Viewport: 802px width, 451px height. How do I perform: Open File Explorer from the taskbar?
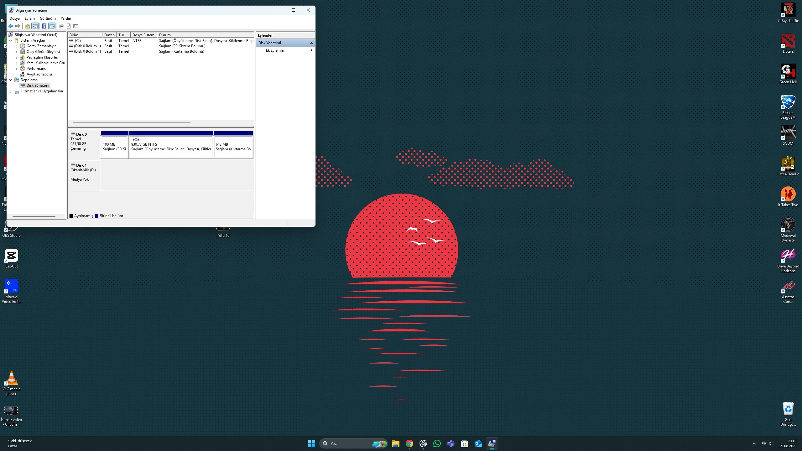click(395, 443)
